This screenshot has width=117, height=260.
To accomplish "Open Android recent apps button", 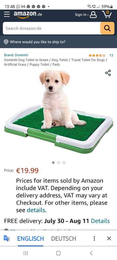I will click(25, 253).
